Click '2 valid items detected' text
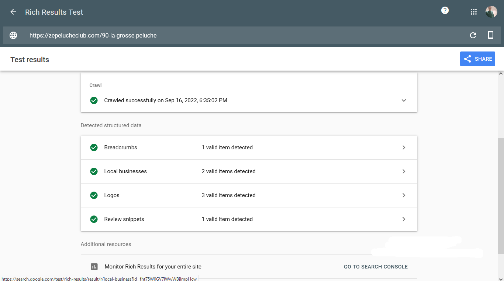Viewport: 504px width, 281px height. coord(228,171)
